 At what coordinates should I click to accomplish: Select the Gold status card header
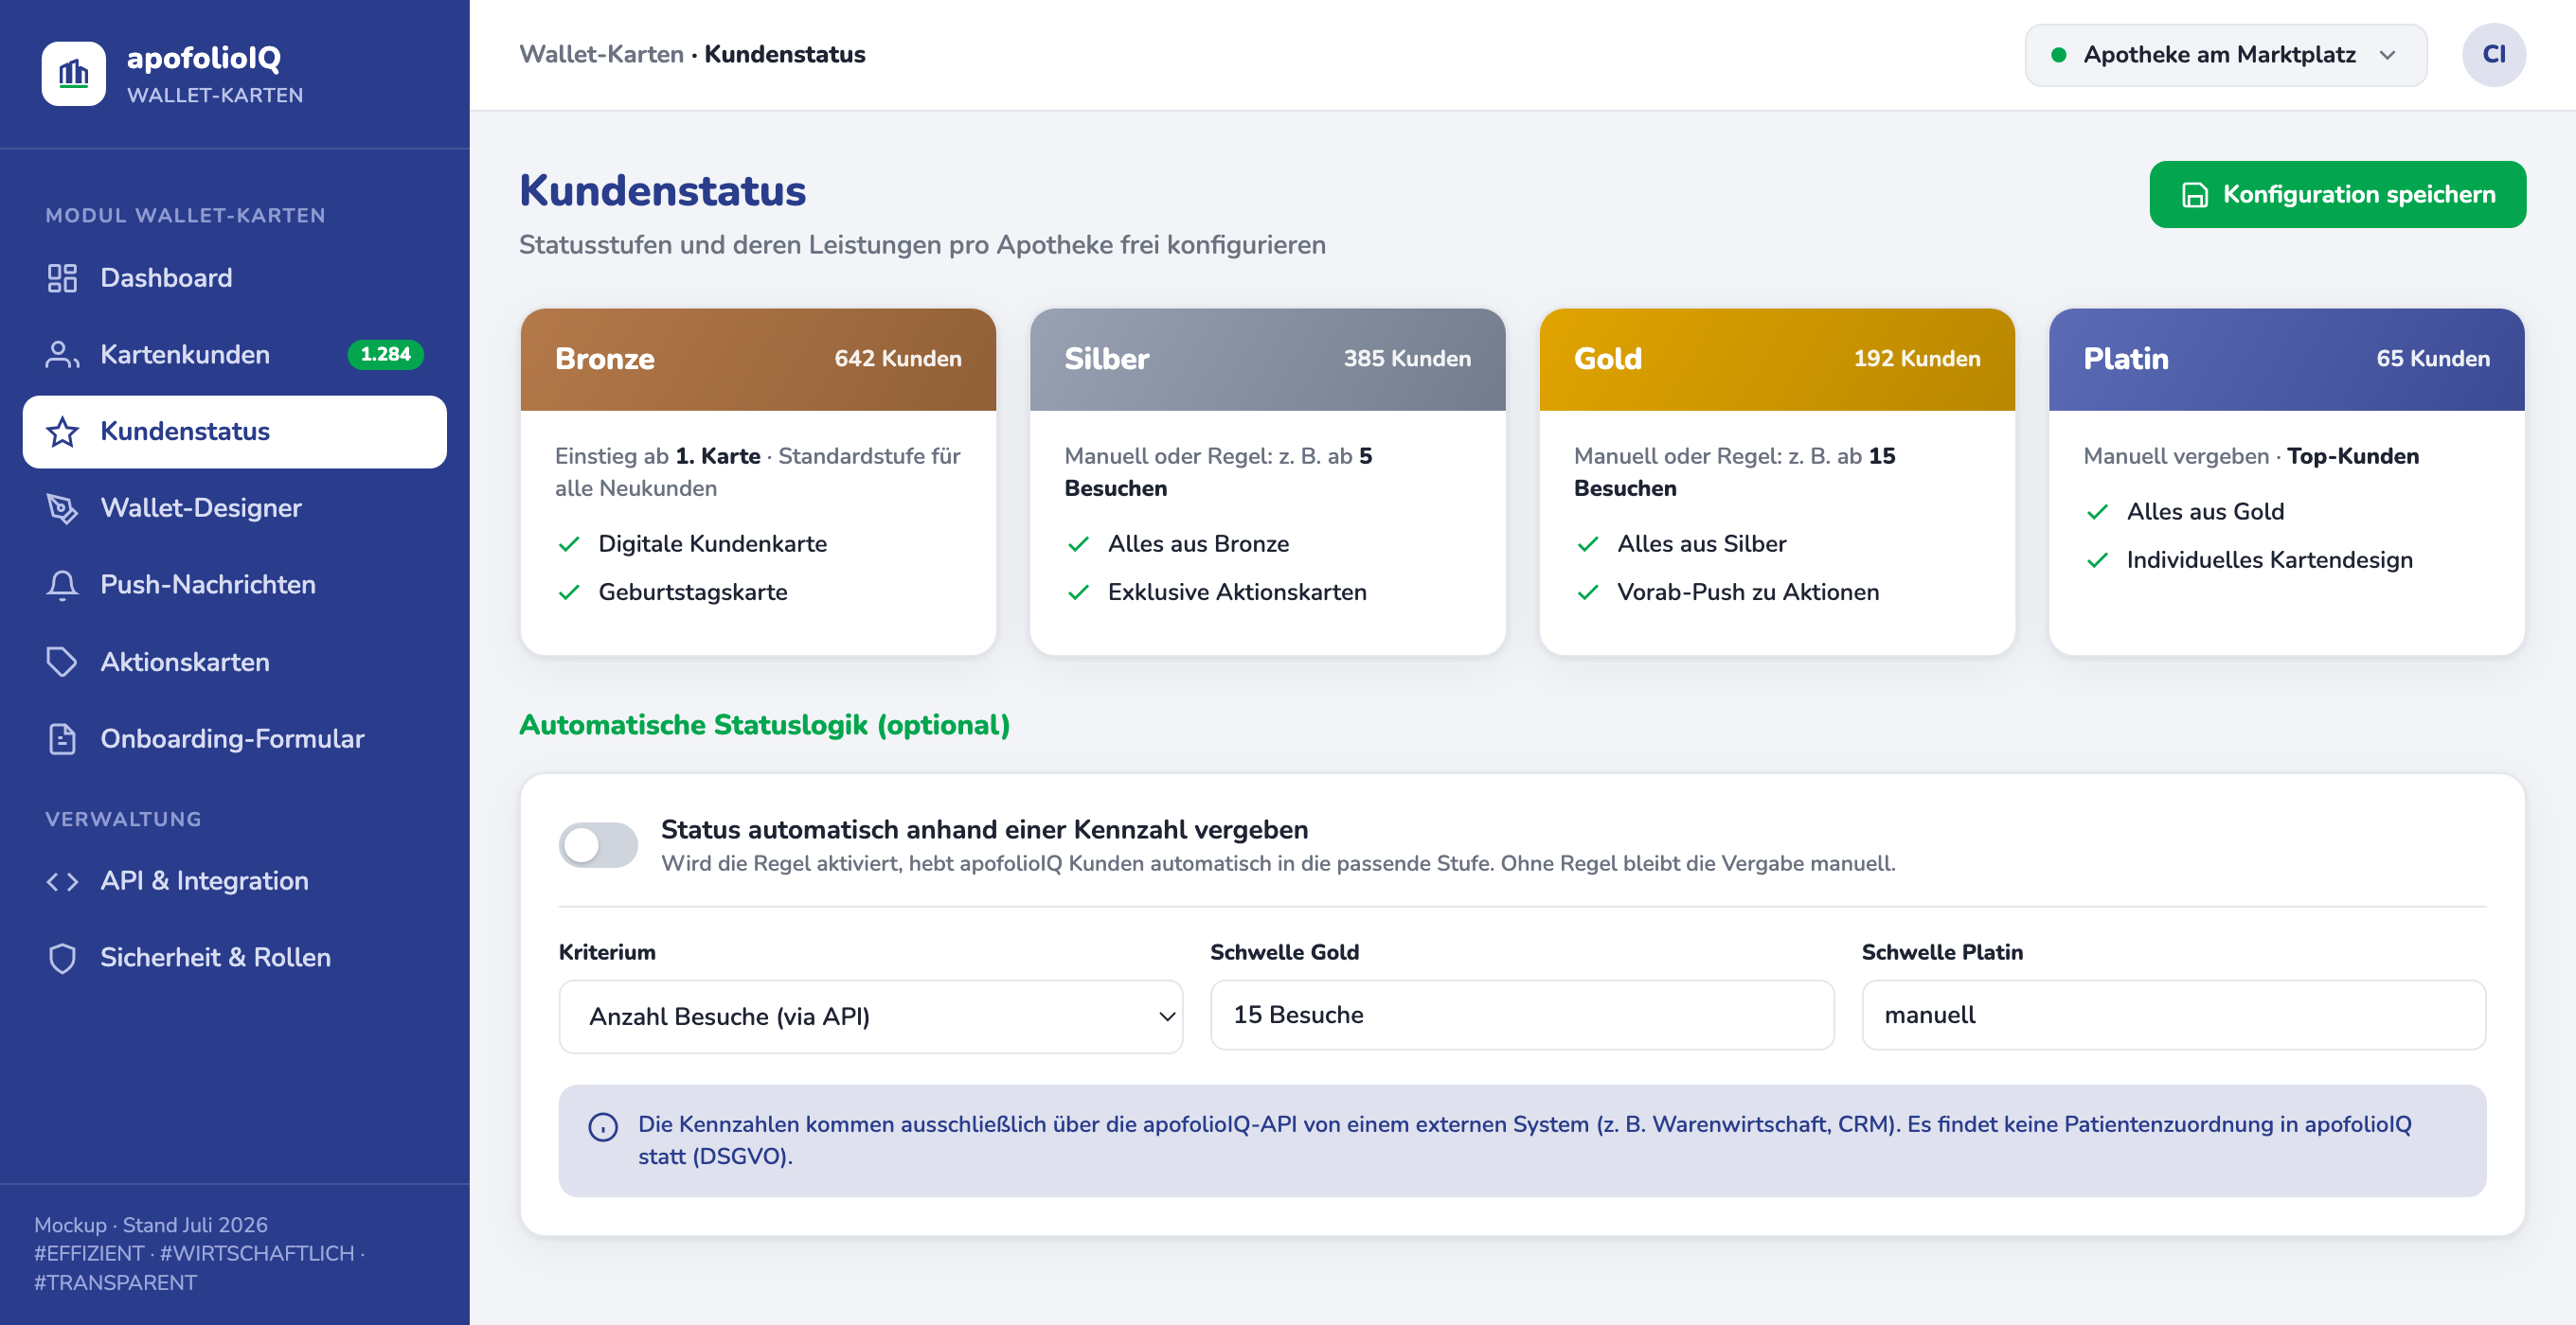tap(1777, 359)
